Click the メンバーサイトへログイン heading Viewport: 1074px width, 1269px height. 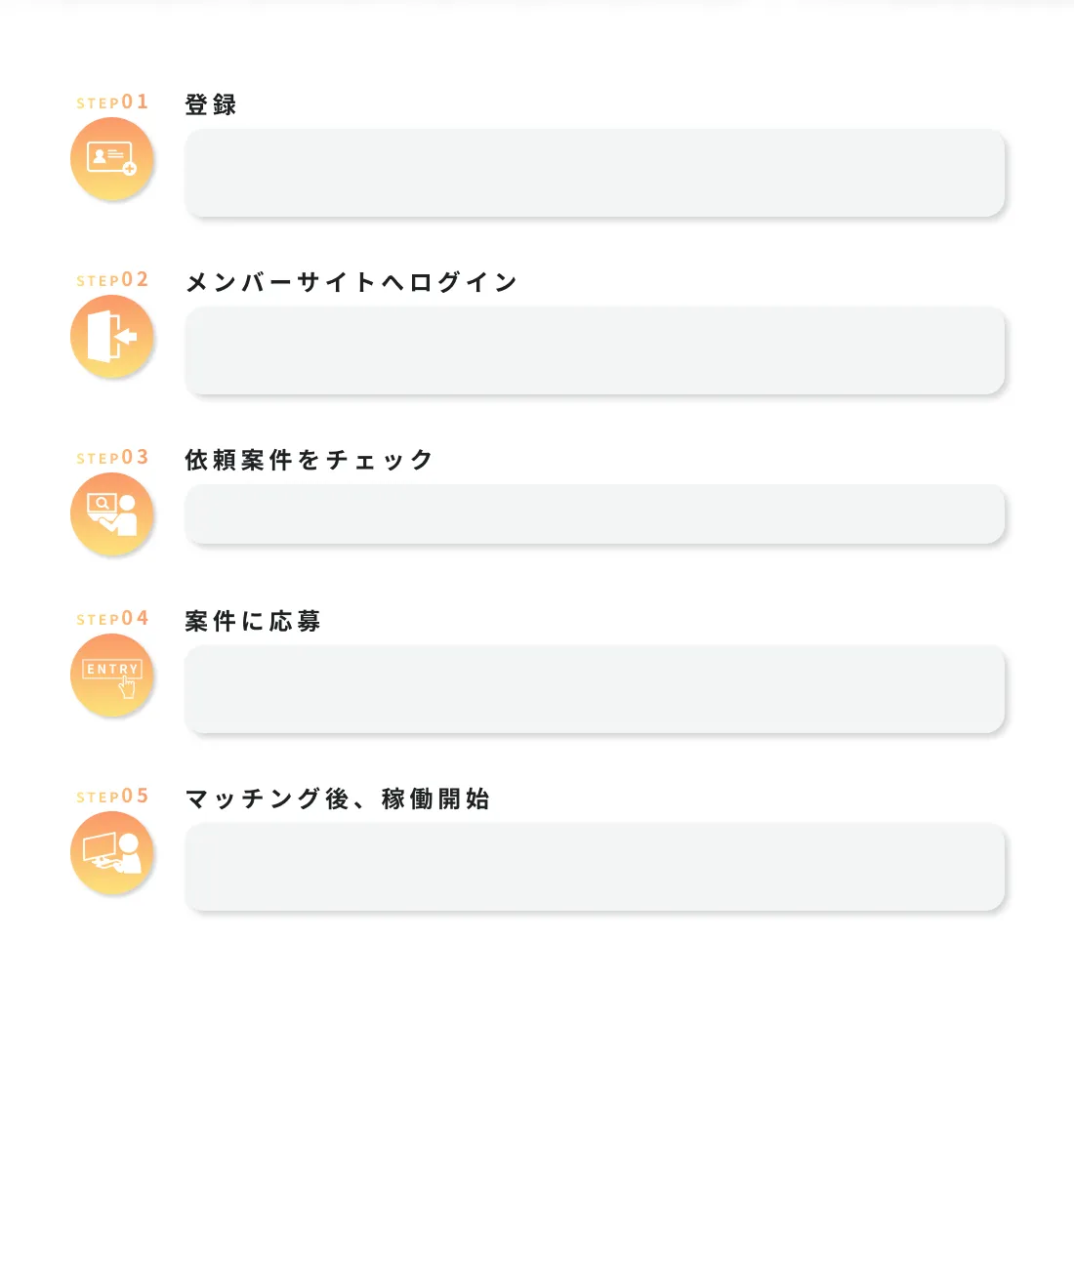pos(351,282)
